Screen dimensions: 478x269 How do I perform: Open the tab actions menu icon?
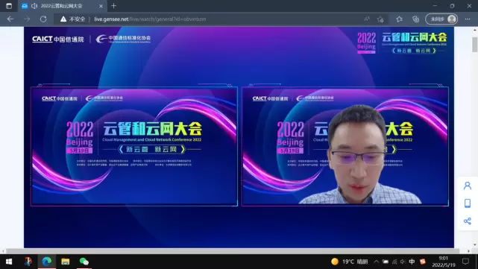(x=9, y=6)
